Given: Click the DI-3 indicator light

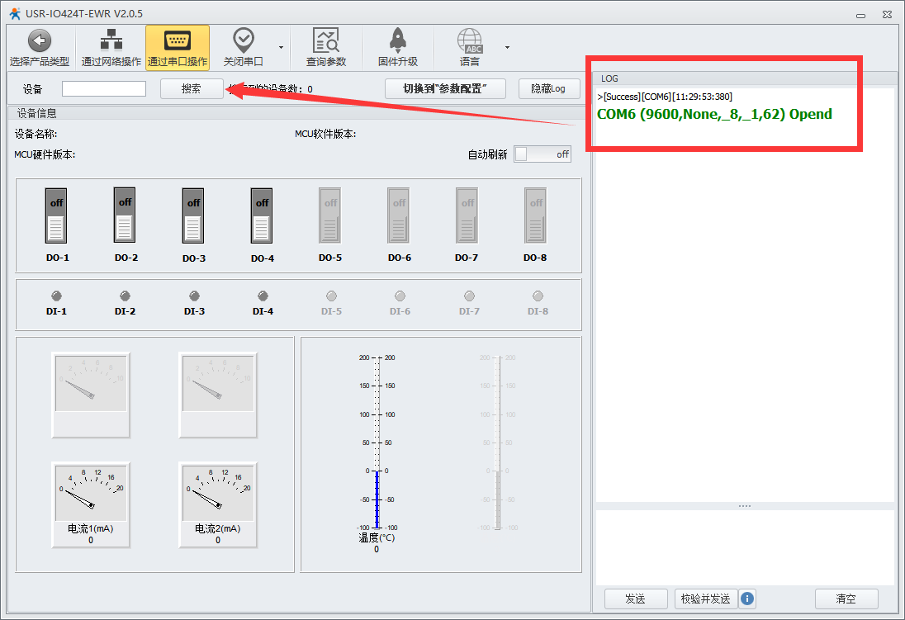Looking at the screenshot, I should (194, 296).
